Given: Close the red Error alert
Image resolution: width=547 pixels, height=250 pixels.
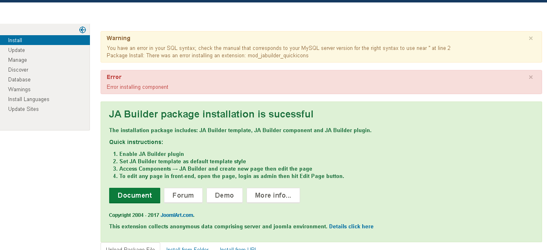Looking at the screenshot, I should click(x=531, y=77).
